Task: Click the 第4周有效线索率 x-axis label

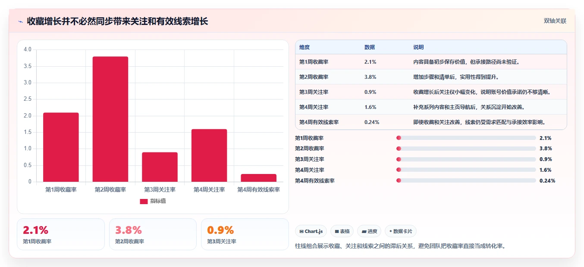Action: point(258,189)
